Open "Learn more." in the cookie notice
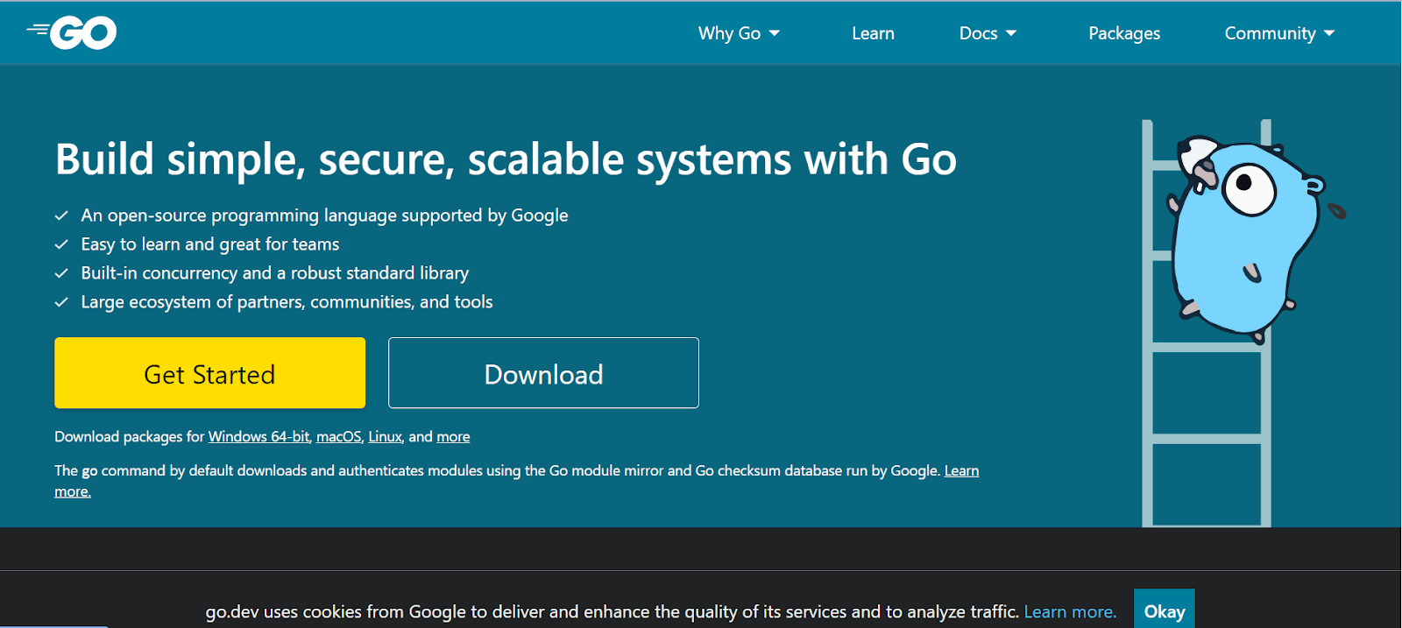This screenshot has width=1402, height=628. (1070, 611)
